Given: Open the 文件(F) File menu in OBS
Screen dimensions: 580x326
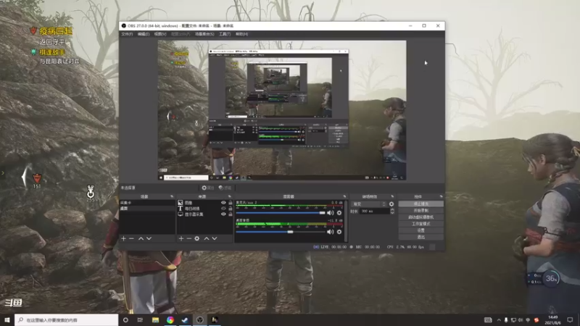Looking at the screenshot, I should coord(127,34).
